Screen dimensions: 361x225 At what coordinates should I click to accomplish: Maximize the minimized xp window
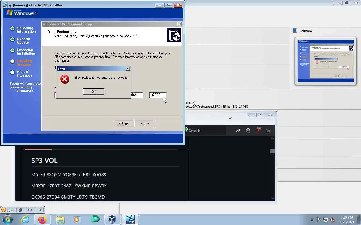click(x=30, y=210)
